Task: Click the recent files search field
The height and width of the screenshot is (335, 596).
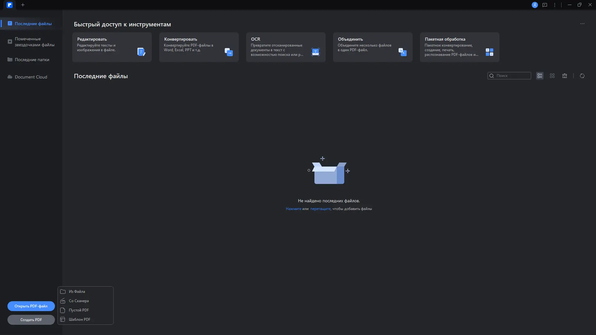Action: point(512,76)
